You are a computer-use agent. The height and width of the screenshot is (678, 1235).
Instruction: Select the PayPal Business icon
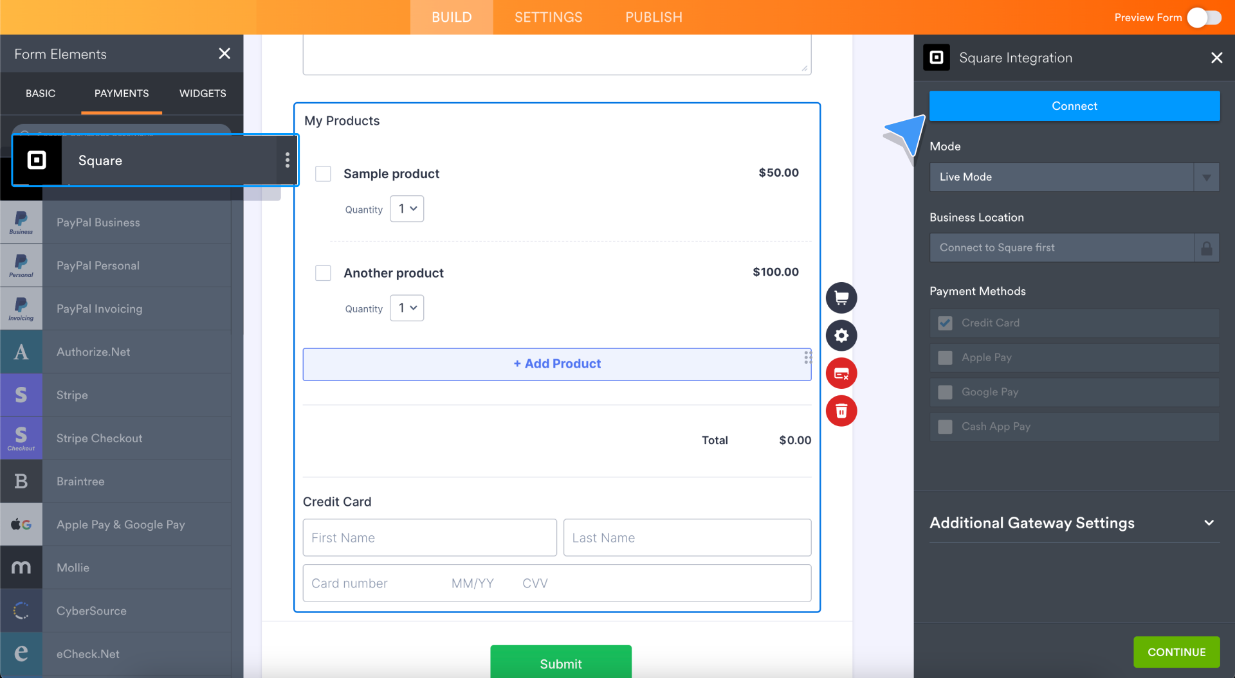[x=21, y=222]
